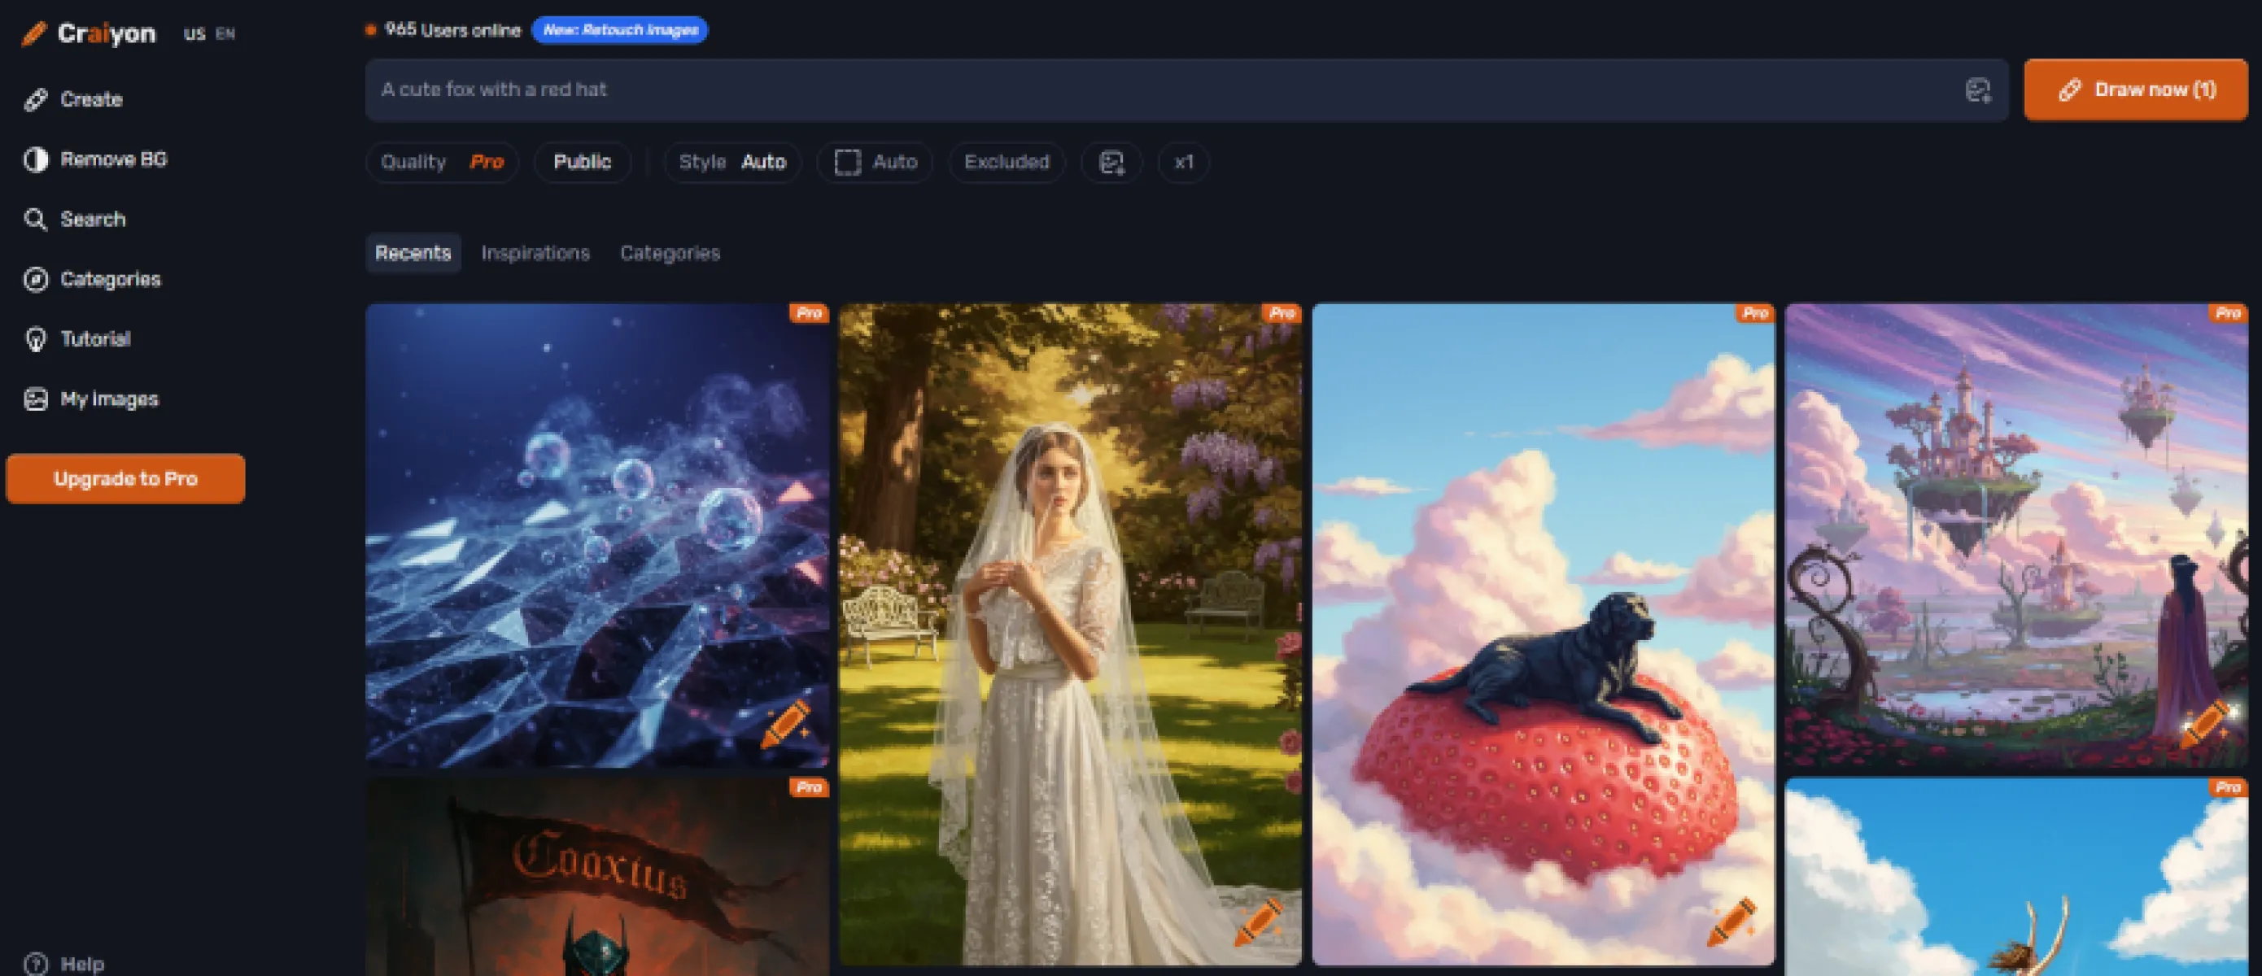Click the Upgrade to Pro button
The height and width of the screenshot is (976, 2262).
125,479
